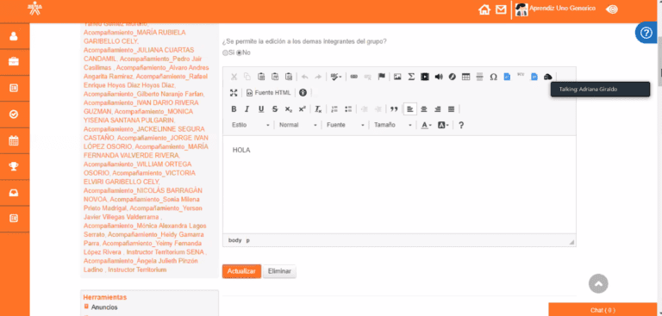Click the eye icon in top bar
This screenshot has width=662, height=316.
(x=611, y=9)
